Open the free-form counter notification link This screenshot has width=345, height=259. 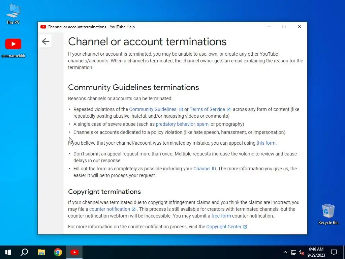[221, 216]
